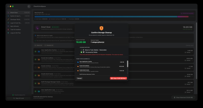Screen dimensions: 203x108
Task: Reveal the 3.86 GB caches folder
Action: [x=187, y=52]
